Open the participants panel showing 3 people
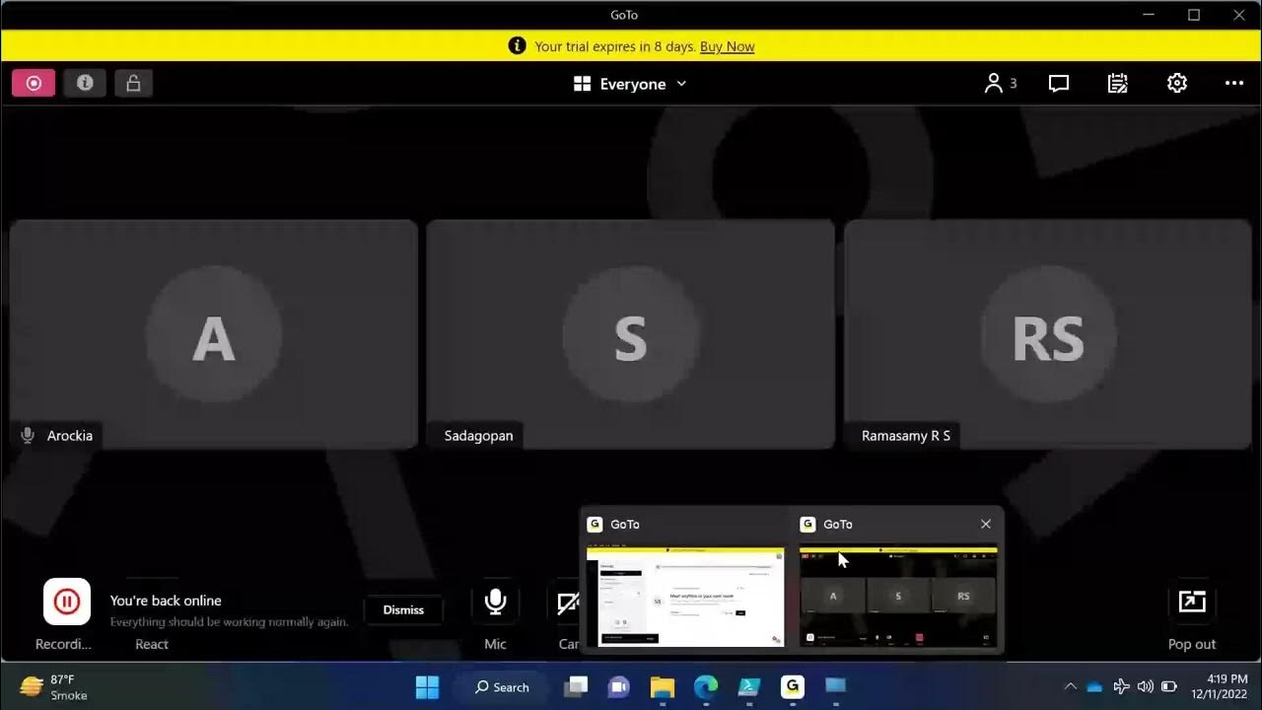The image size is (1262, 710). pyautogui.click(x=1000, y=84)
